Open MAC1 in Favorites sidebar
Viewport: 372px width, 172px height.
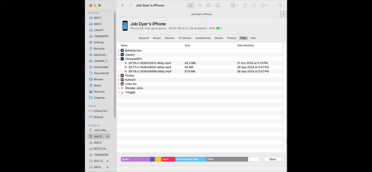pyautogui.click(x=98, y=18)
